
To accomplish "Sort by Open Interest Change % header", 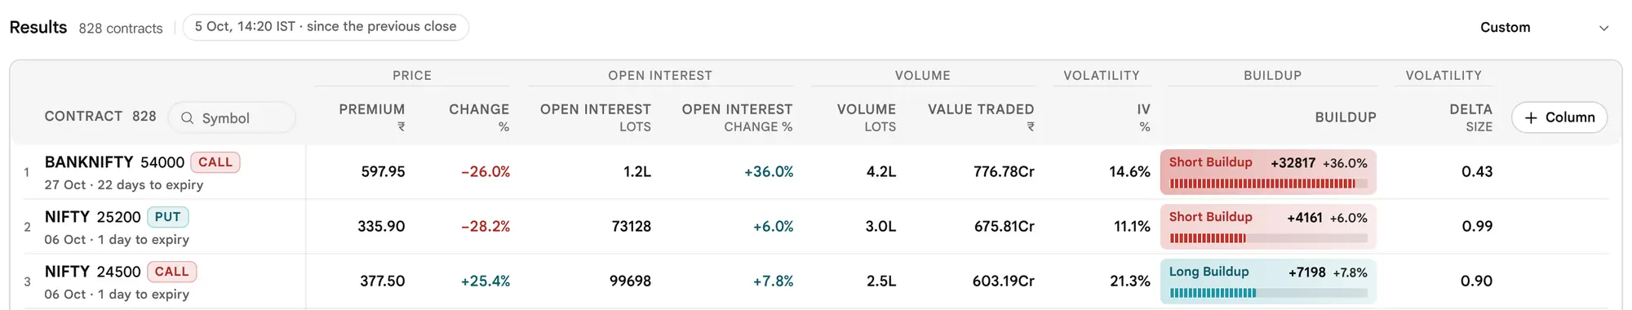I will [737, 117].
